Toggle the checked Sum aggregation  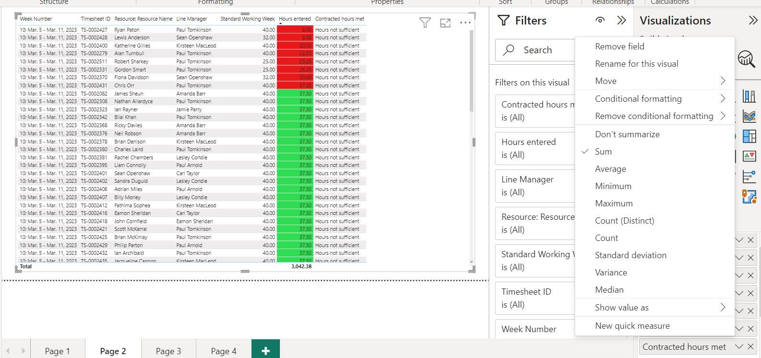pos(654,152)
